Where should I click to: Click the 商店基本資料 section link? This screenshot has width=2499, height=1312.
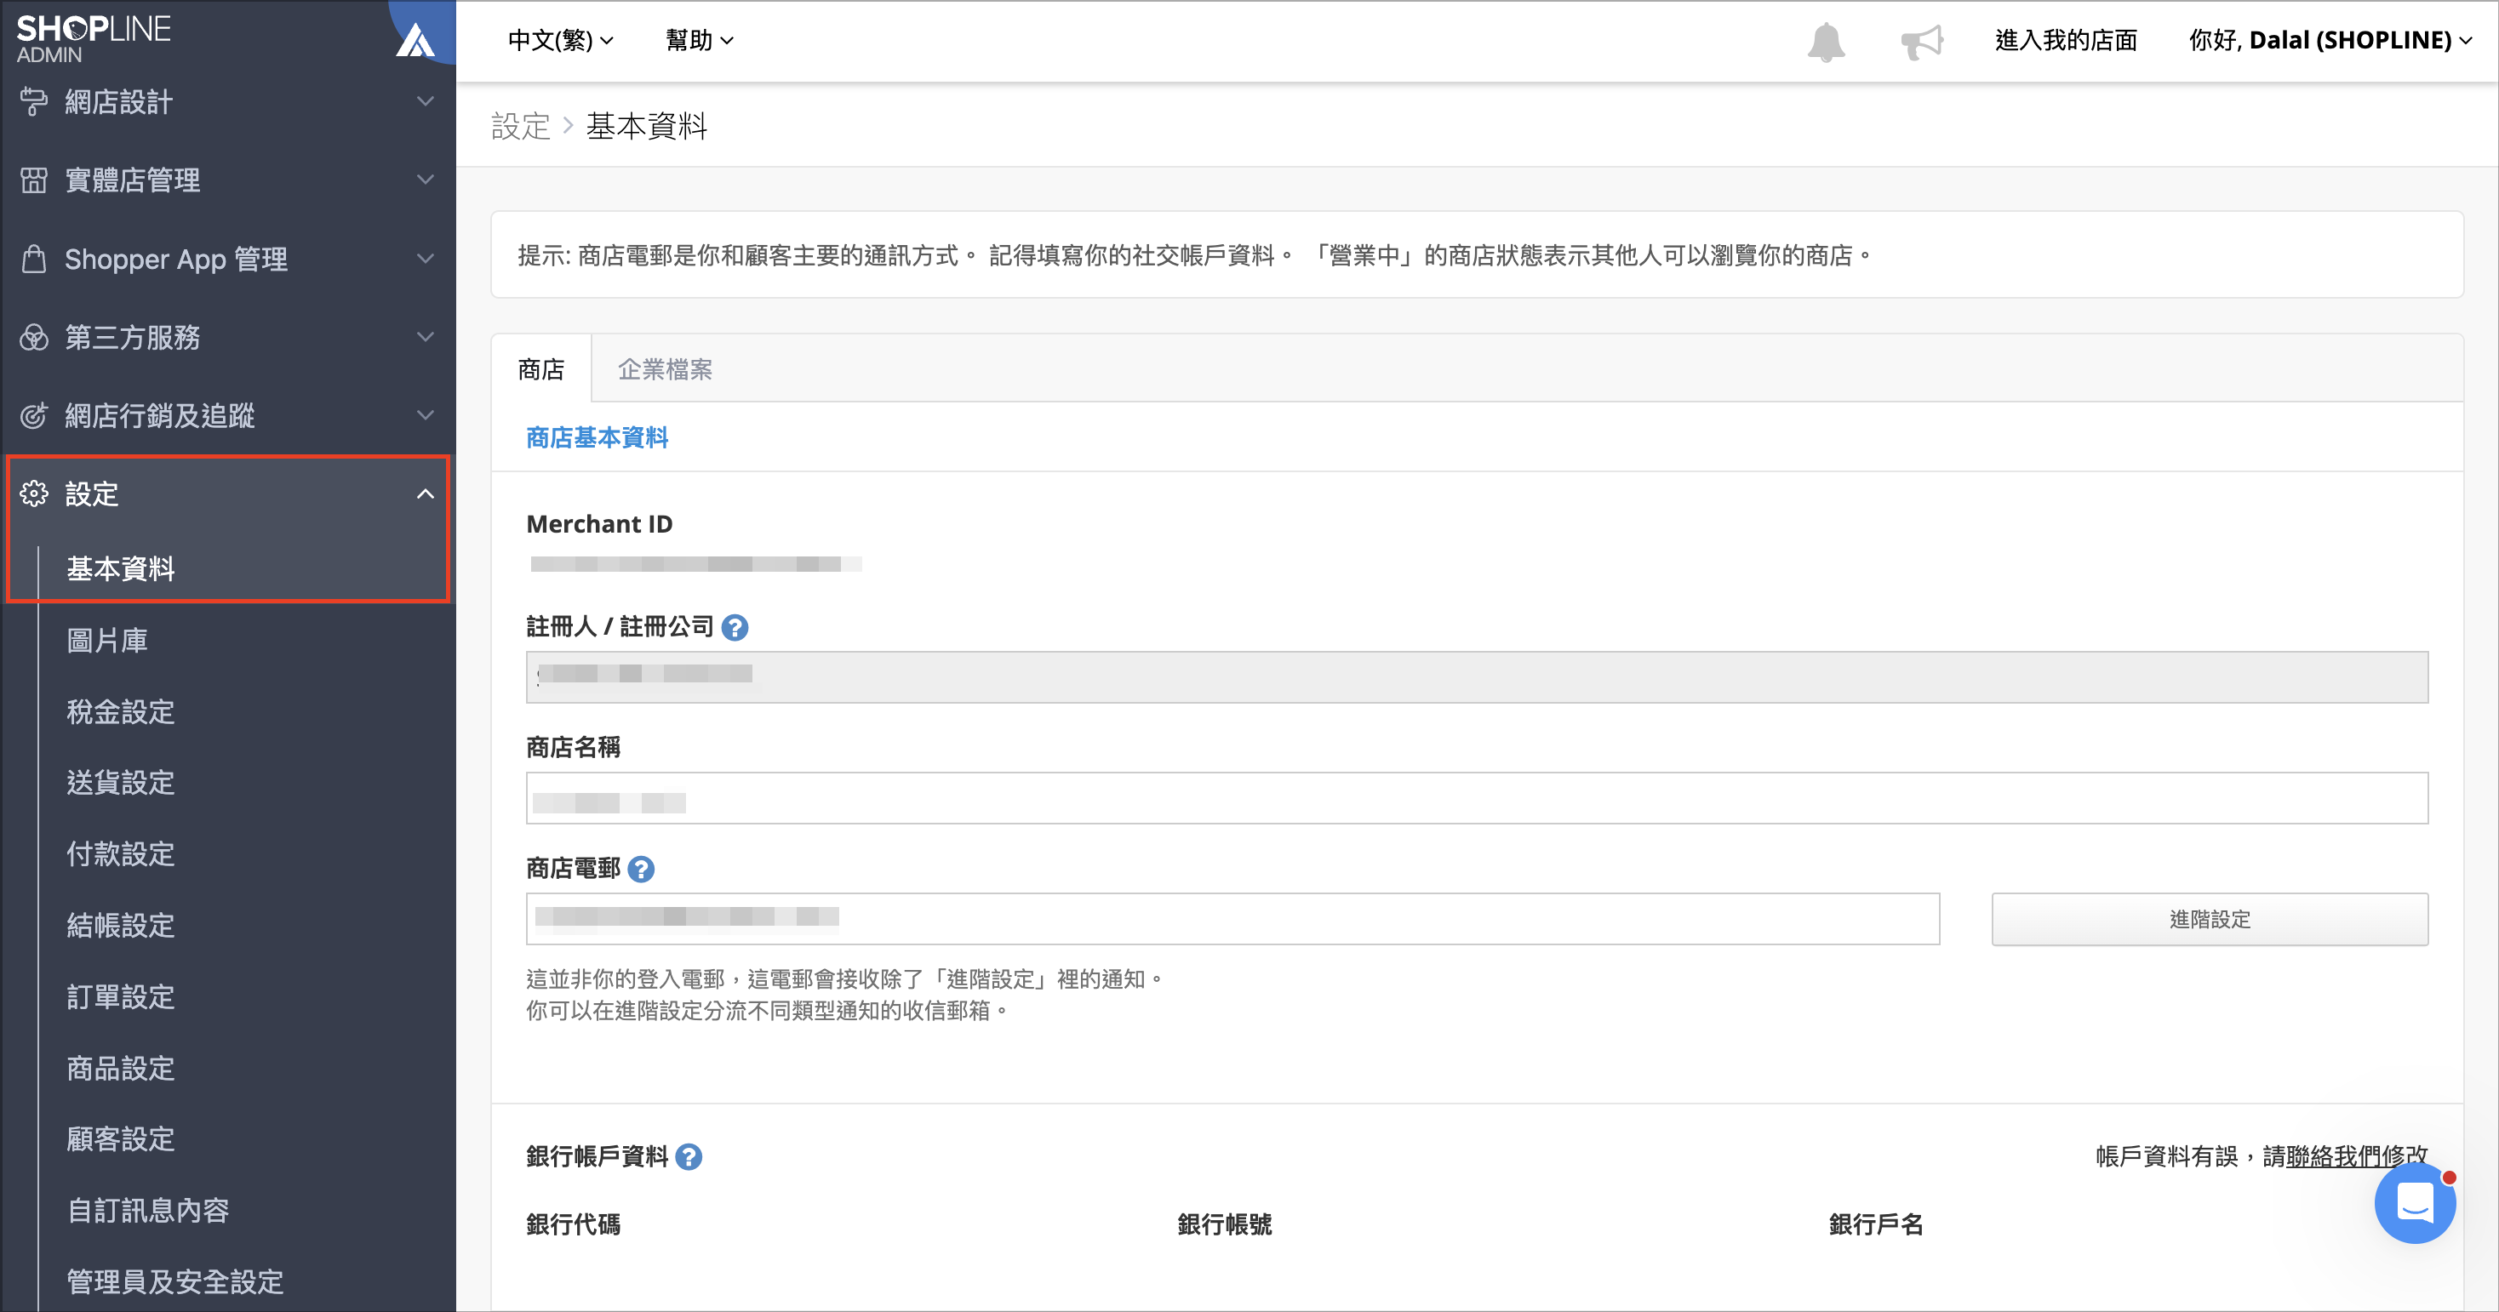coord(597,438)
